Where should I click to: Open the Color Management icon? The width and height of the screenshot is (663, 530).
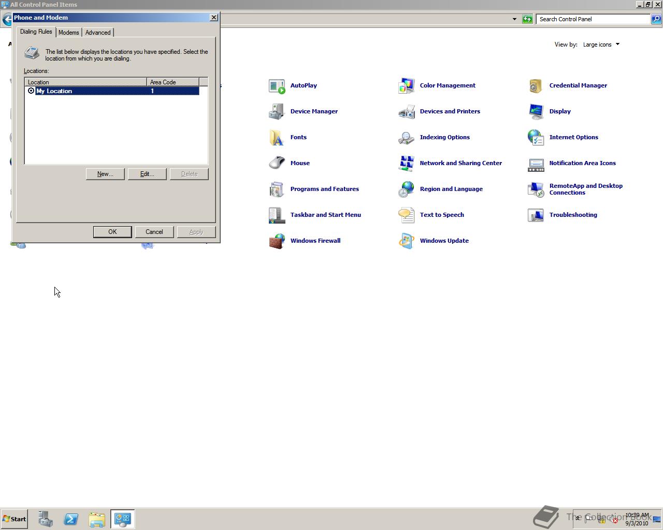(x=407, y=86)
